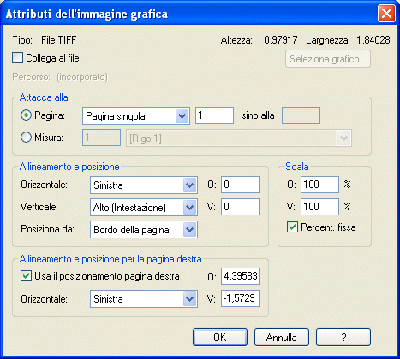Select the Misura radio button
400x359 pixels.
click(26, 138)
